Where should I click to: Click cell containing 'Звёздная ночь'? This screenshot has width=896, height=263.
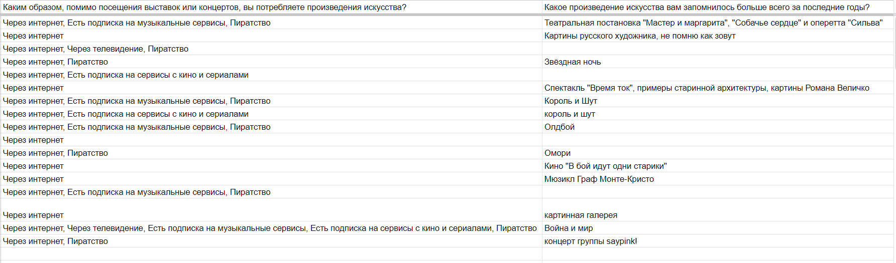[x=718, y=62]
